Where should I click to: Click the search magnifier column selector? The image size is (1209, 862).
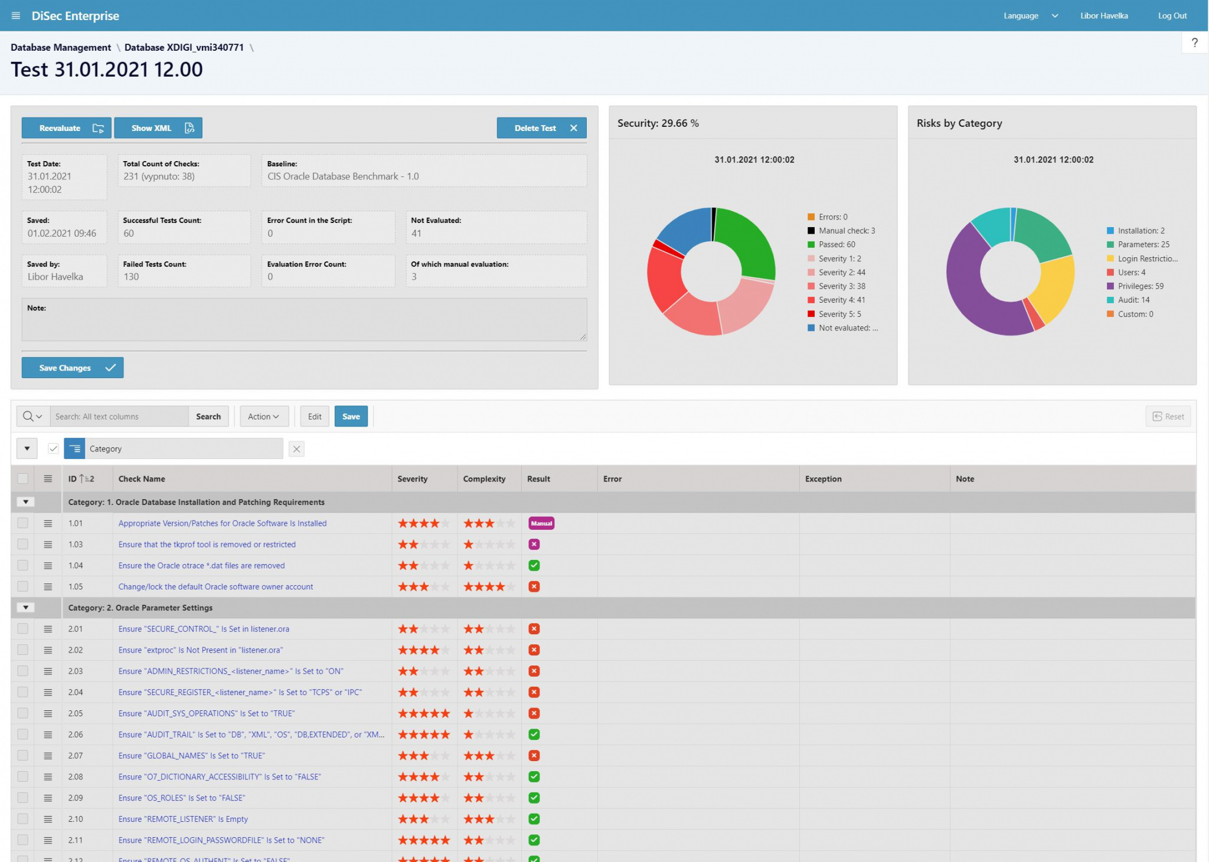coord(32,417)
